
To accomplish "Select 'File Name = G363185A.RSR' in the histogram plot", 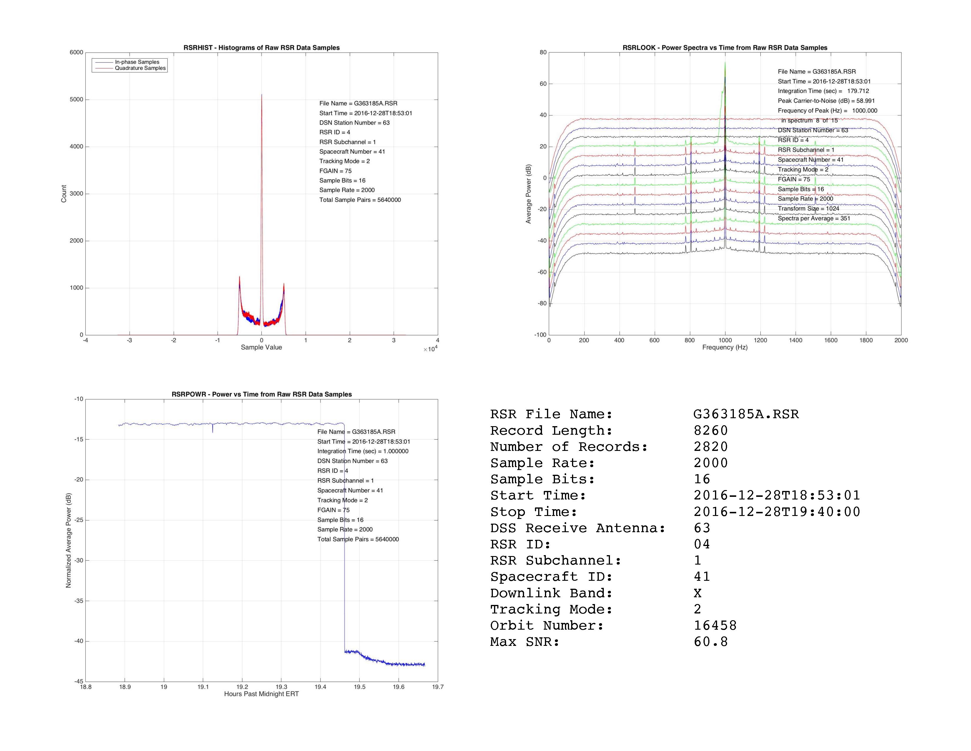I will (358, 103).
